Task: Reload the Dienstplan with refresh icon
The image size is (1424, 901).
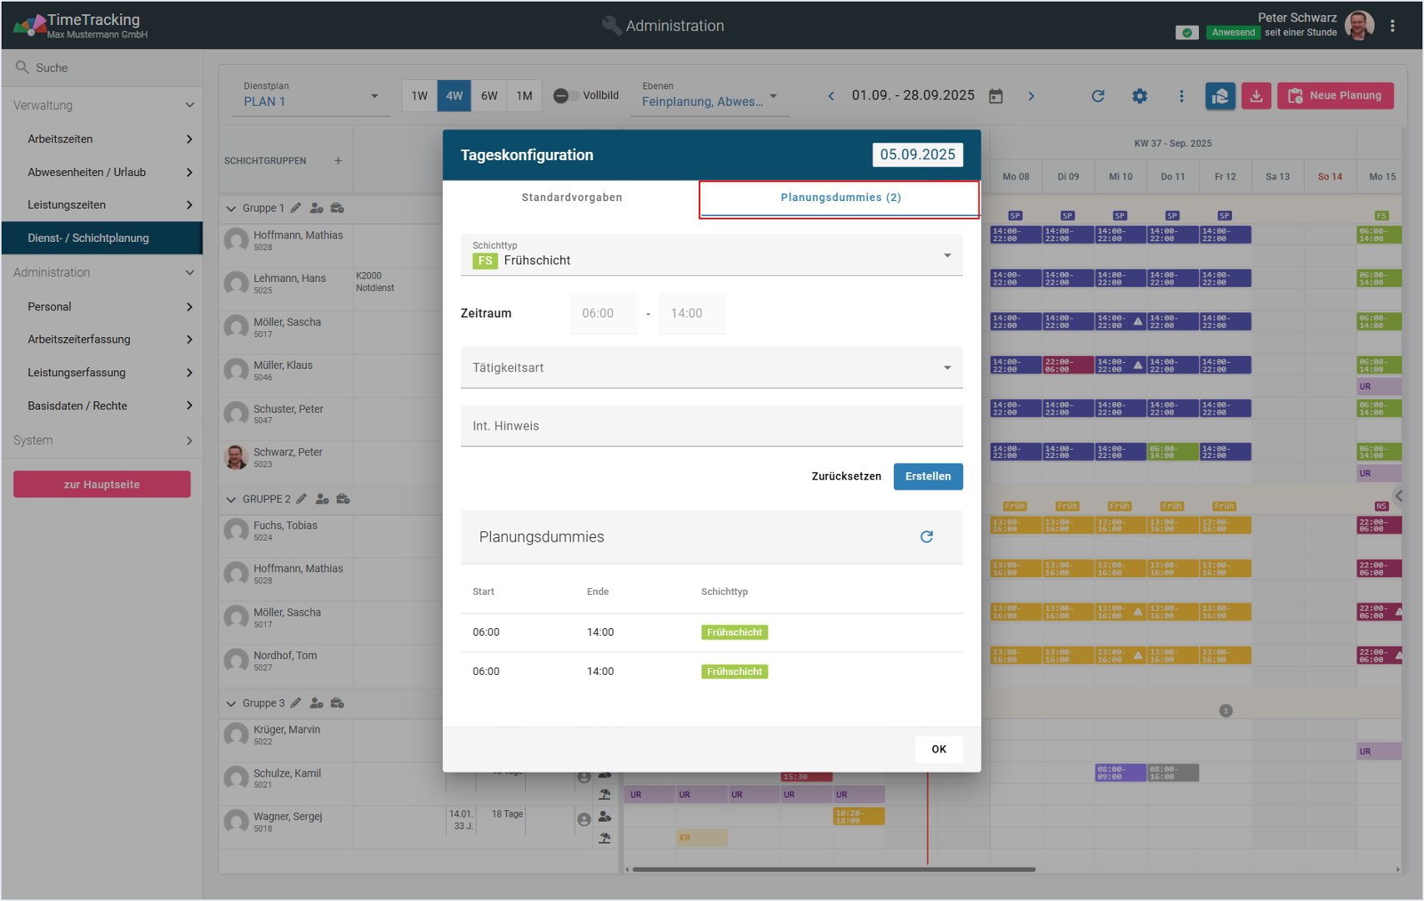Action: tap(1098, 96)
